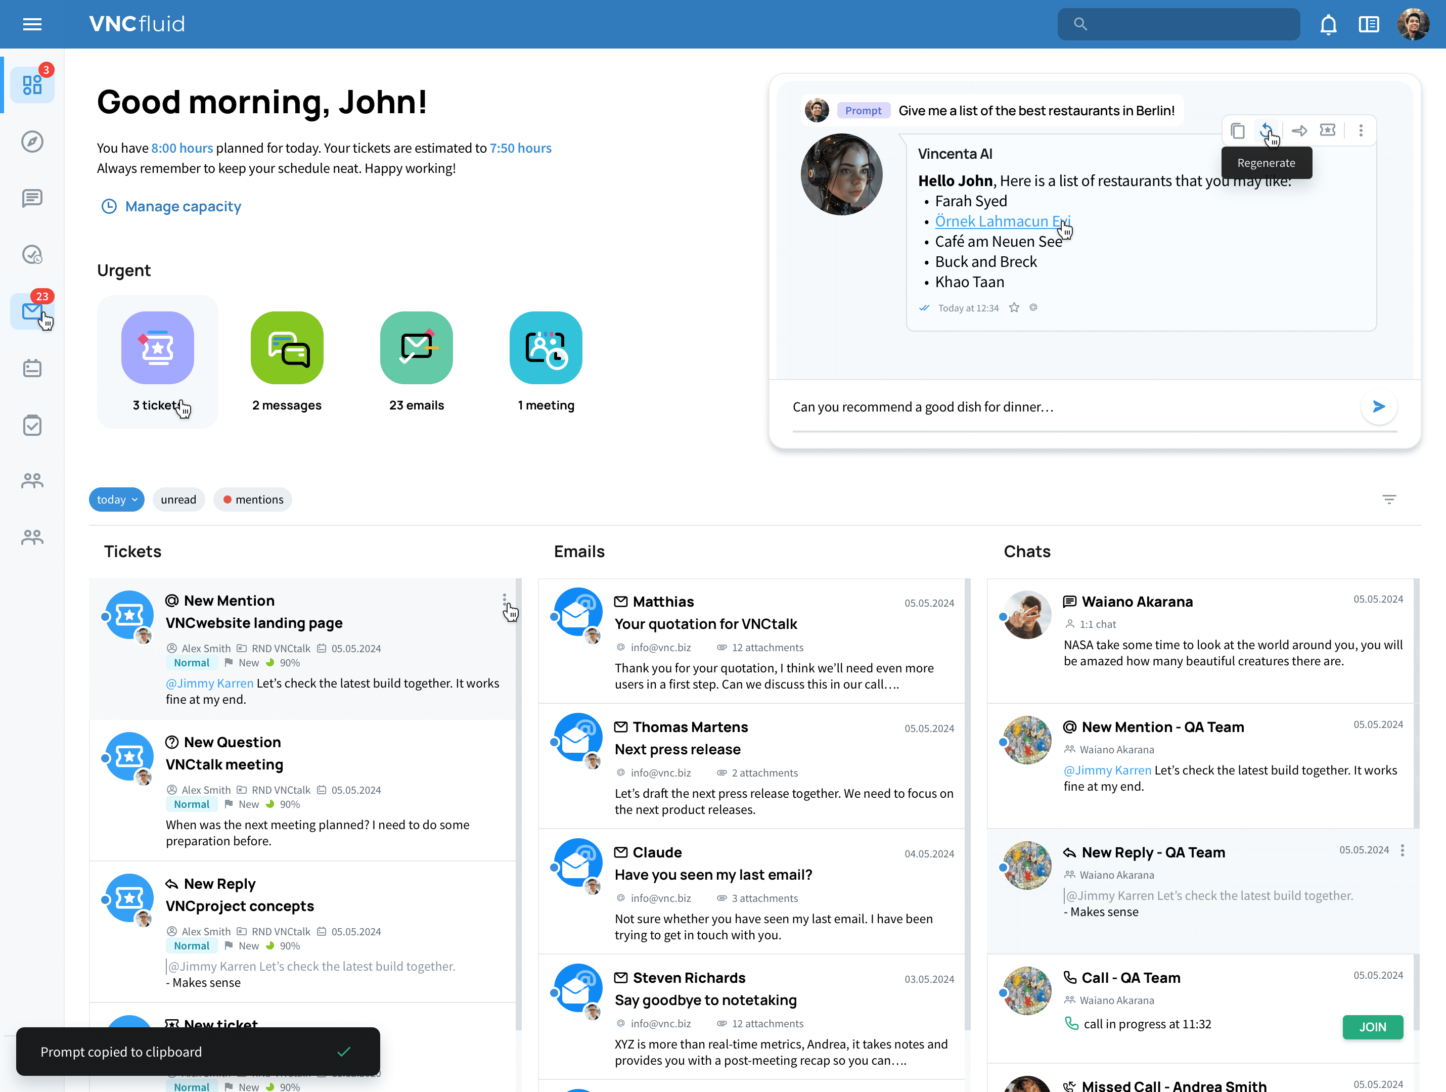Open the calendar sidebar icon
Viewport: 1446px width, 1092px height.
[32, 369]
